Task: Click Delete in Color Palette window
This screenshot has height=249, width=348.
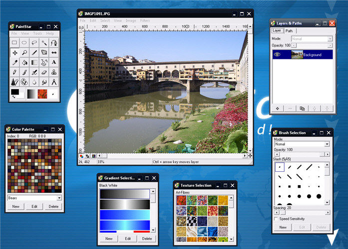Action: coord(53,207)
